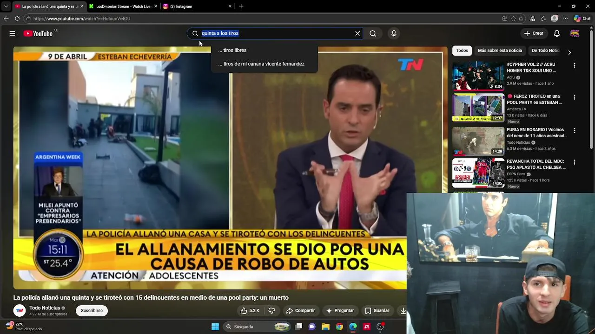The image size is (595, 334).
Task: Go back in browser history
Action: pos(6,19)
